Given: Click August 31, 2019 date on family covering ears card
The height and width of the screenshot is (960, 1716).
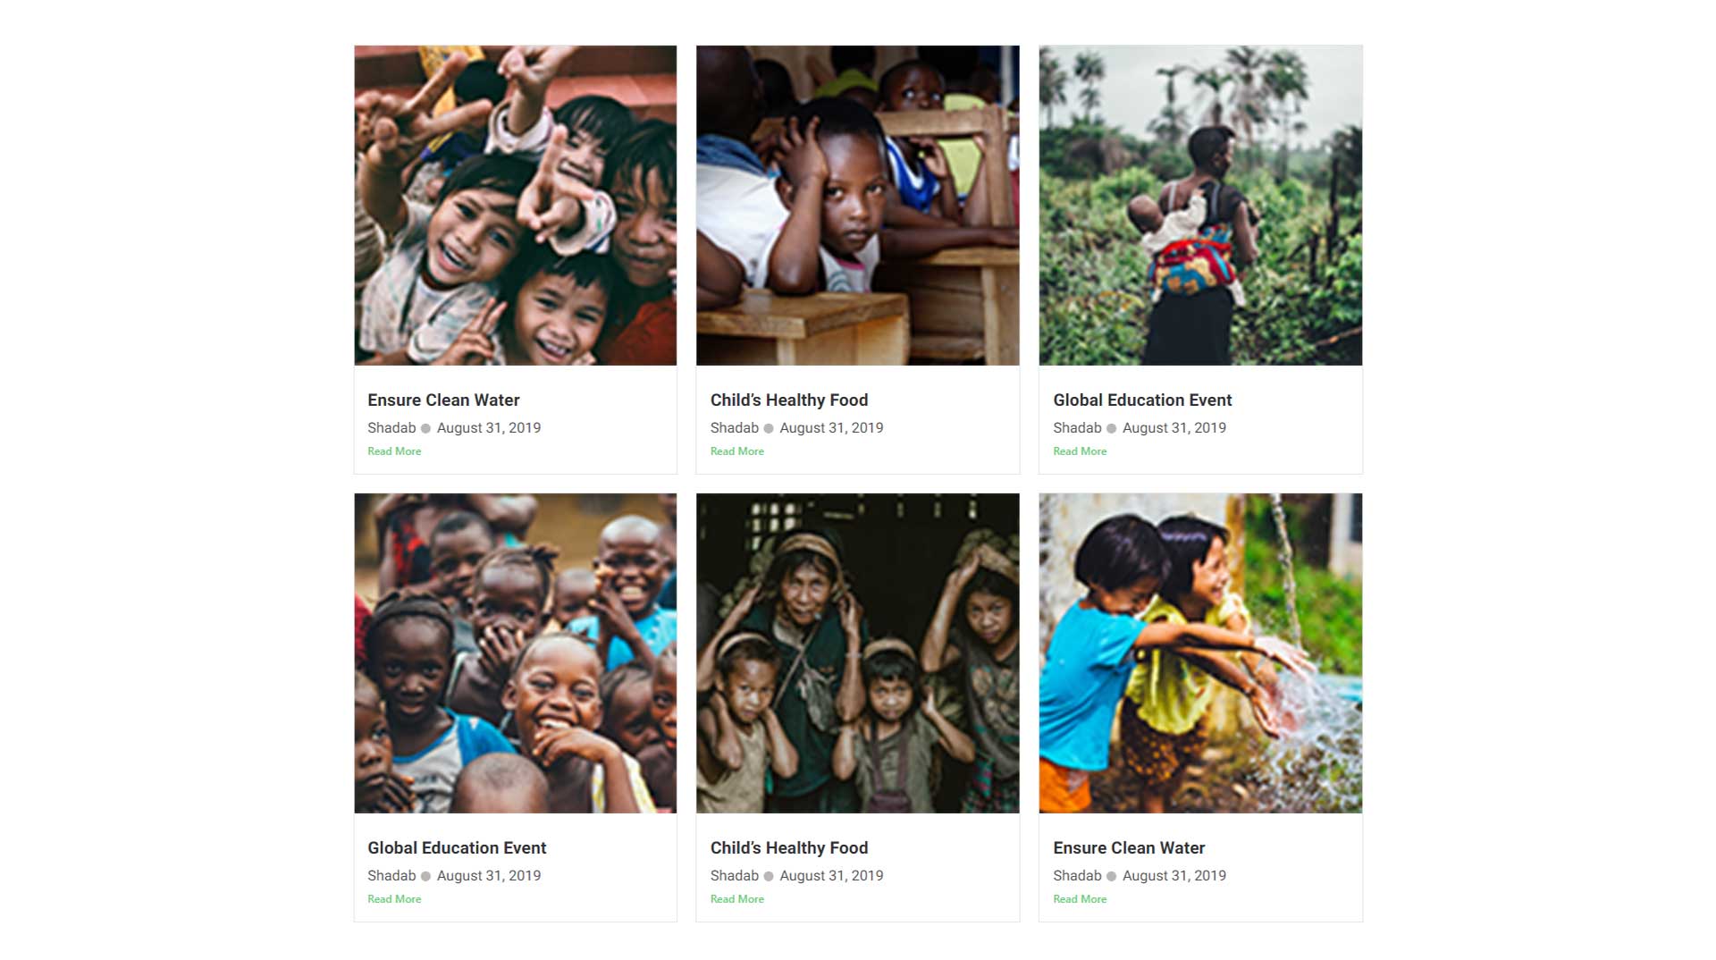Looking at the screenshot, I should point(831,876).
